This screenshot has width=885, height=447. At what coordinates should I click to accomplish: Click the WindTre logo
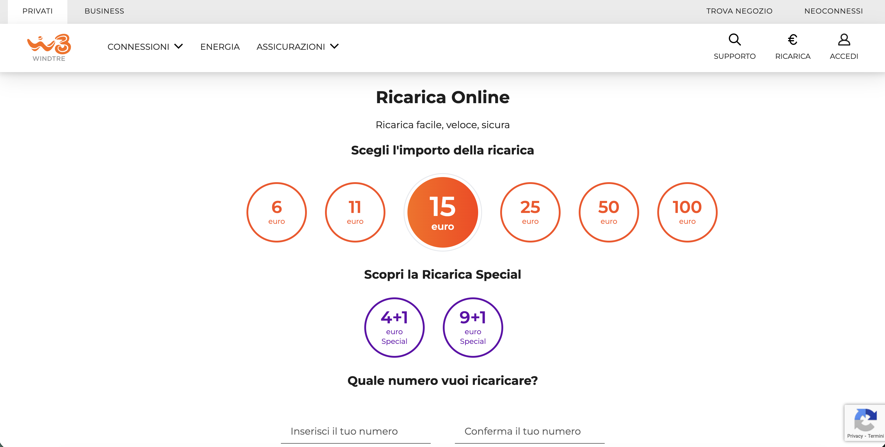point(49,48)
